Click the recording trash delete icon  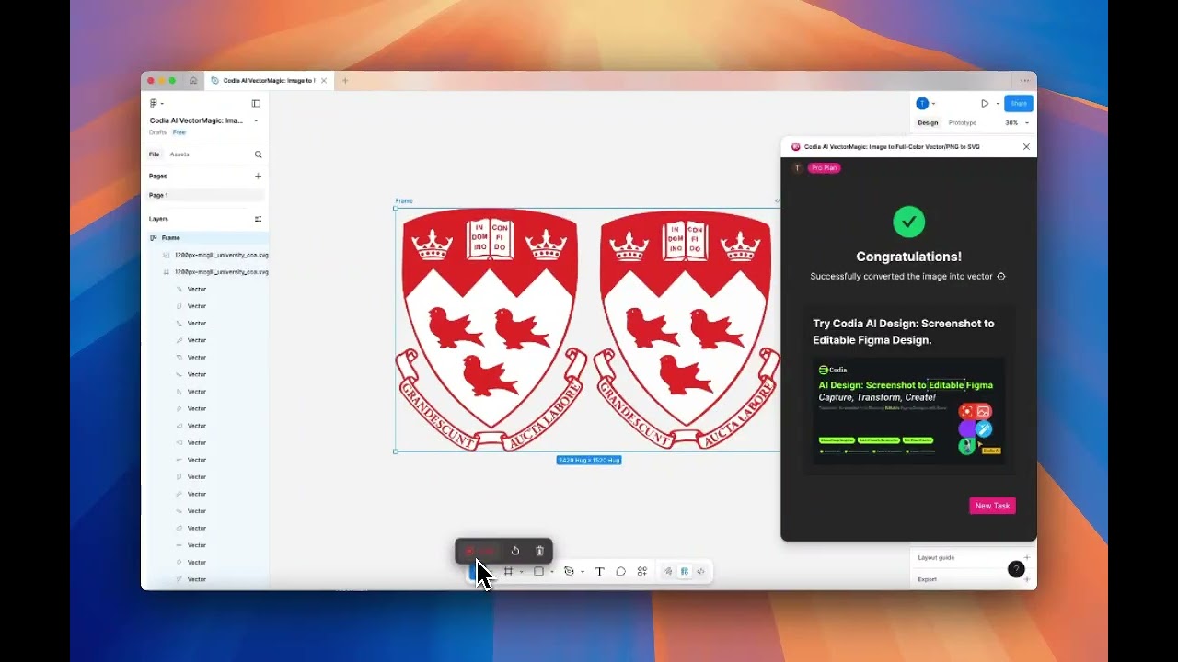coord(539,551)
